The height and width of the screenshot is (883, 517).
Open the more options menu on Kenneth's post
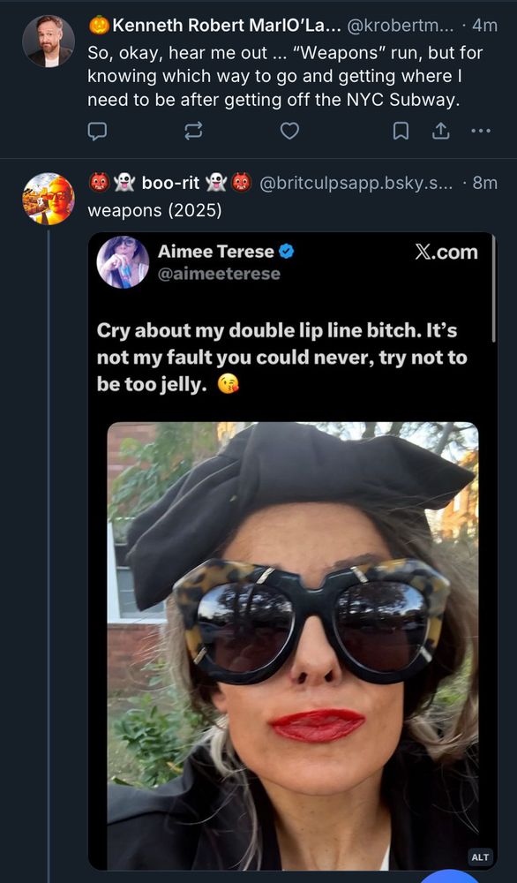481,131
